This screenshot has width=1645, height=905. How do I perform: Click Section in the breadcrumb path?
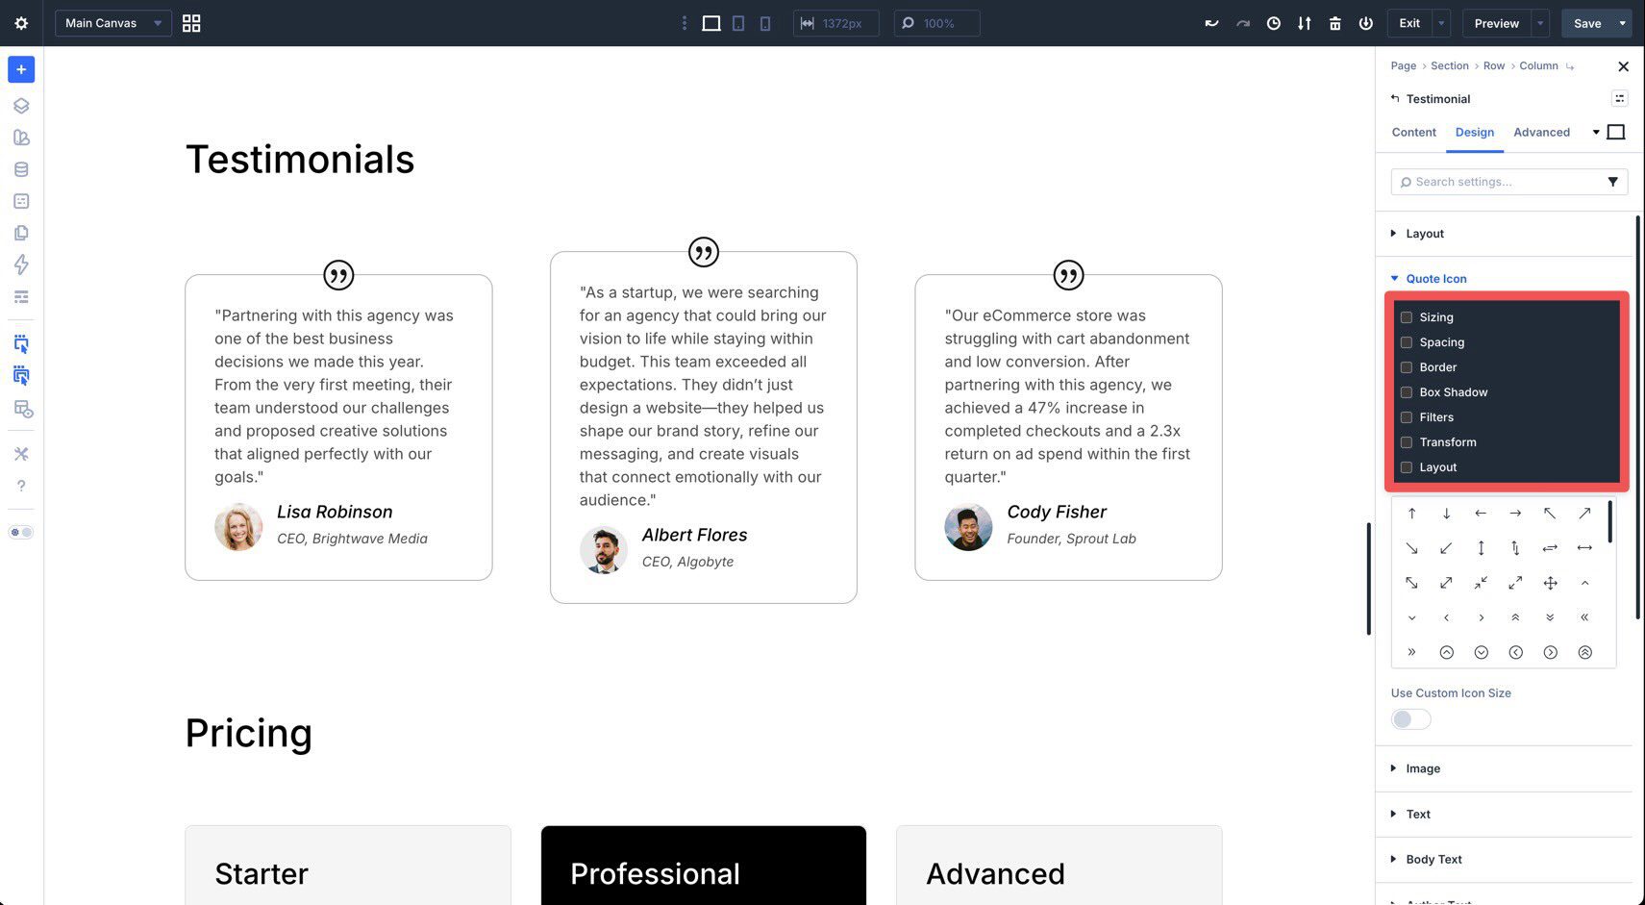coord(1449,65)
